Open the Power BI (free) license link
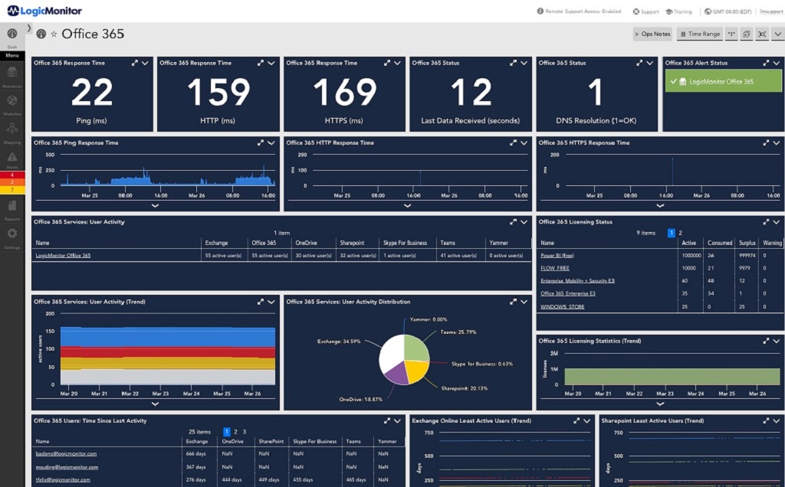Viewport: 785px width, 487px height. pyautogui.click(x=557, y=256)
